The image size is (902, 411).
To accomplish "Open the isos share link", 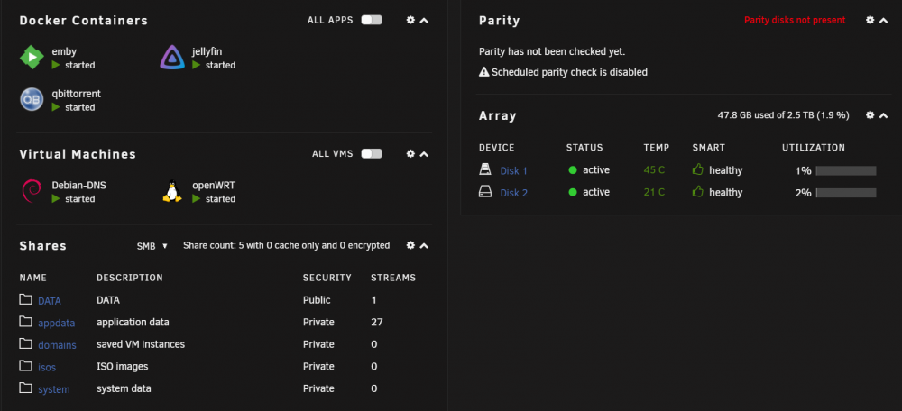I will click(x=47, y=367).
